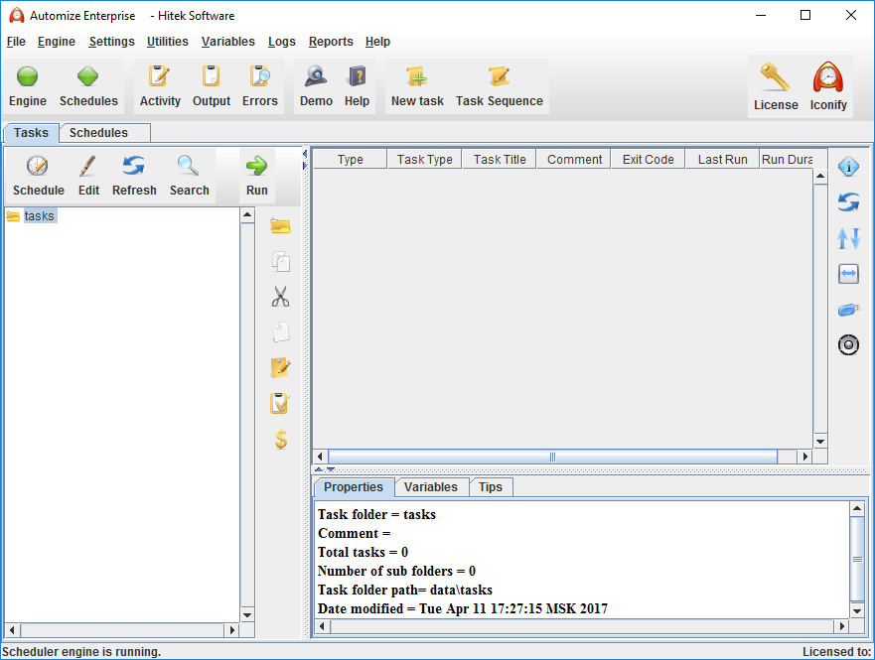Click the 'Total tasks = 0' text
The height and width of the screenshot is (660, 875).
point(363,552)
